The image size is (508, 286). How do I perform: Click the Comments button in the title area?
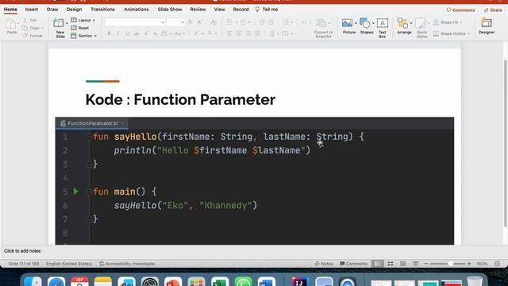click(x=460, y=10)
